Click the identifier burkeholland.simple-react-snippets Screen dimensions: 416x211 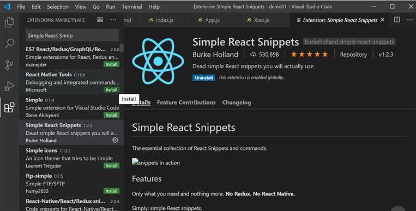[349, 41]
